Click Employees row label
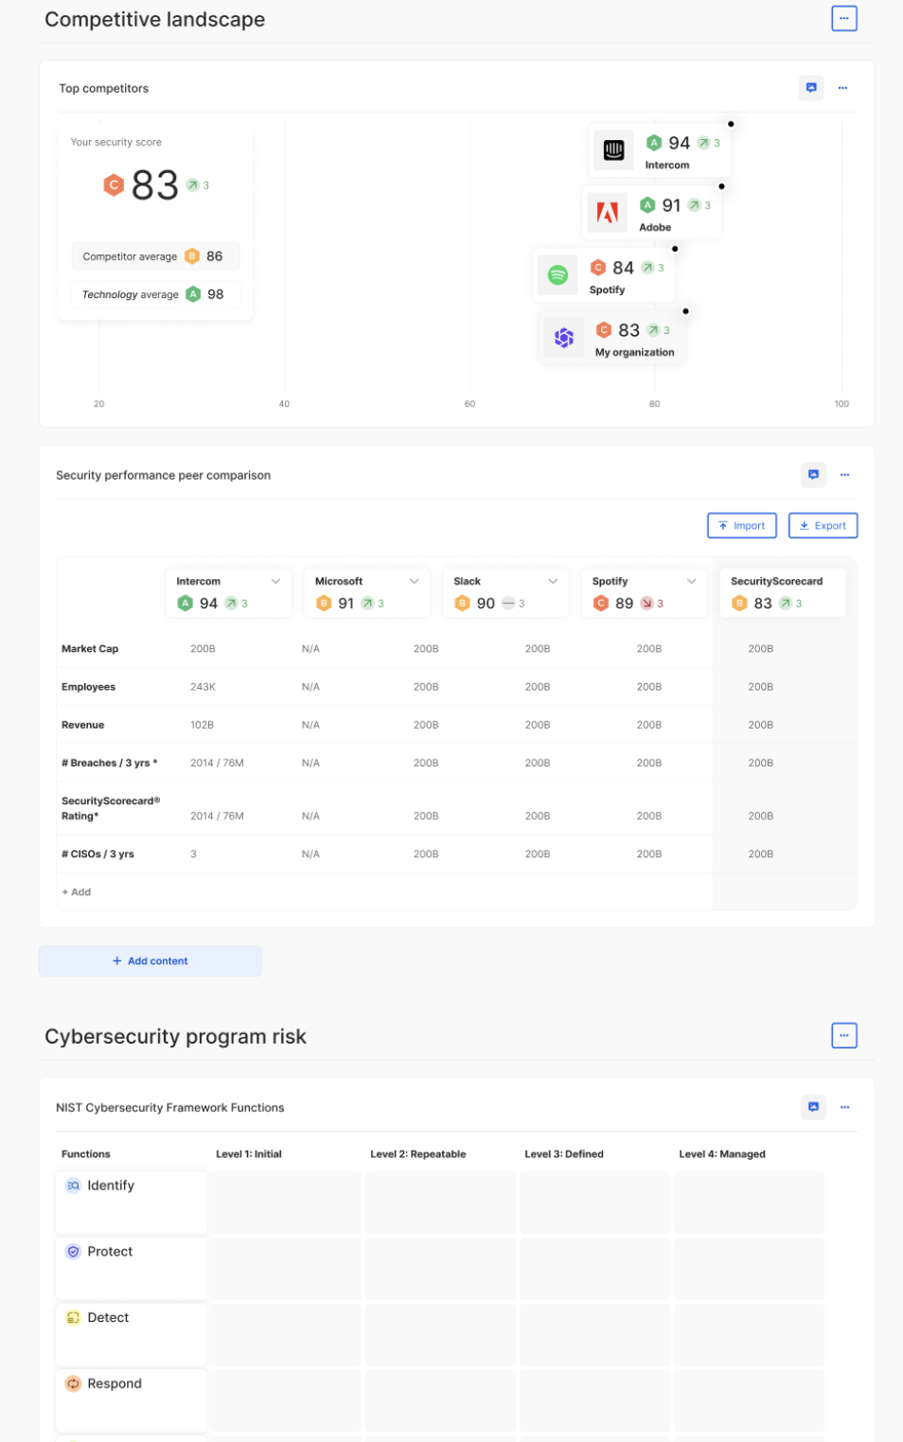 [88, 687]
